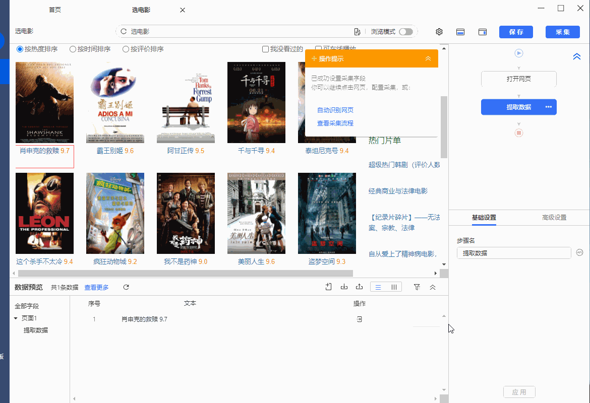Click the 疯狂动物城 movie poster
Image resolution: width=590 pixels, height=403 pixels.
(115, 214)
